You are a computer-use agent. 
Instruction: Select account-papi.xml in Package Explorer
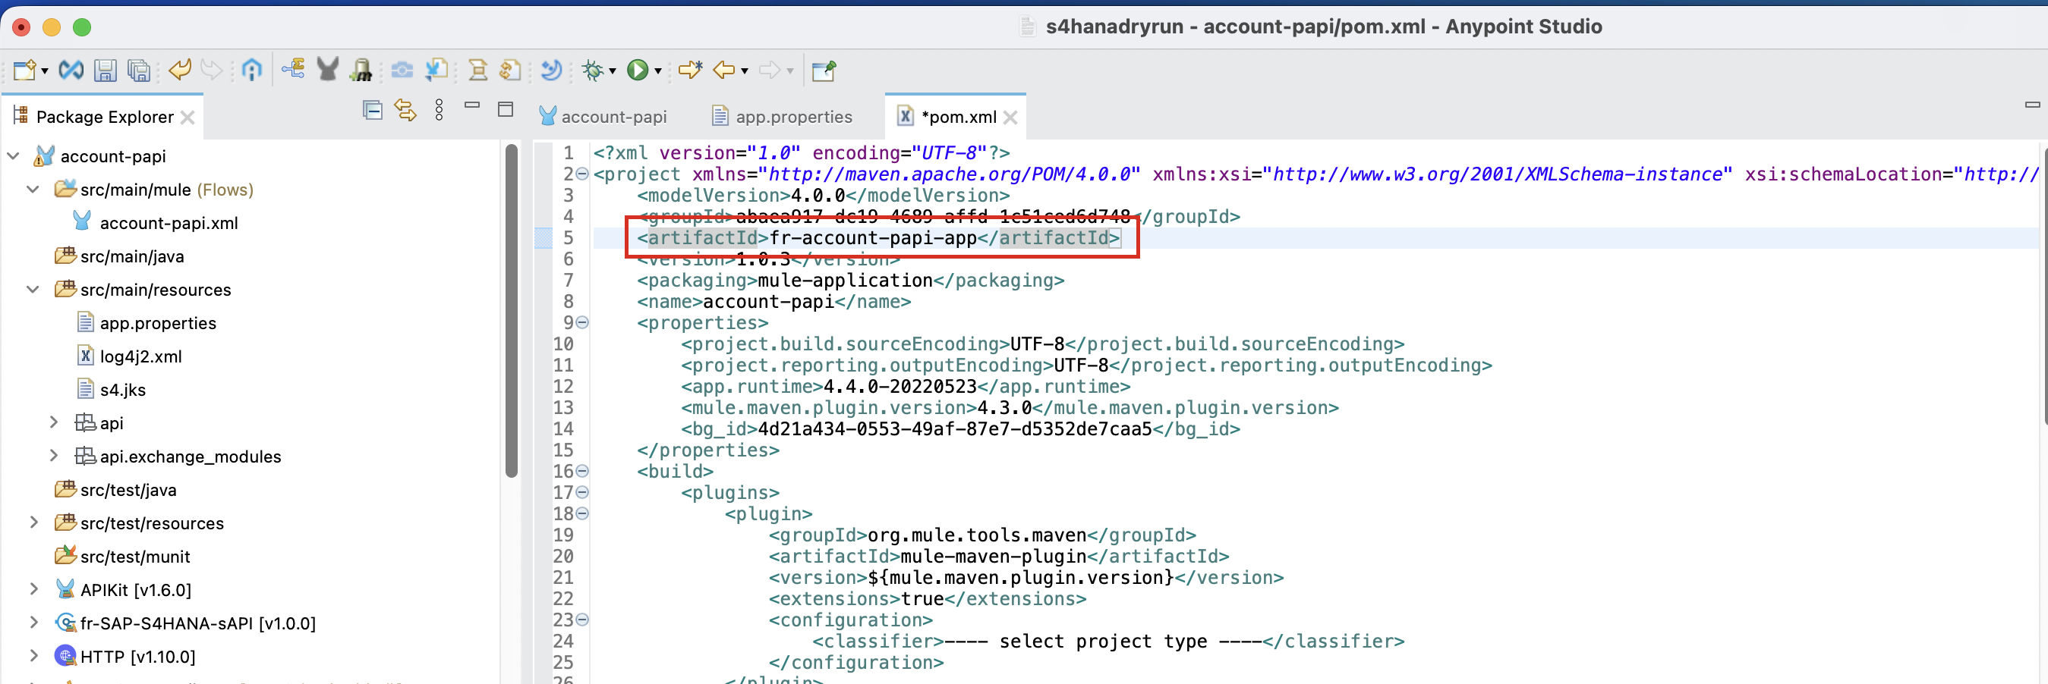169,223
